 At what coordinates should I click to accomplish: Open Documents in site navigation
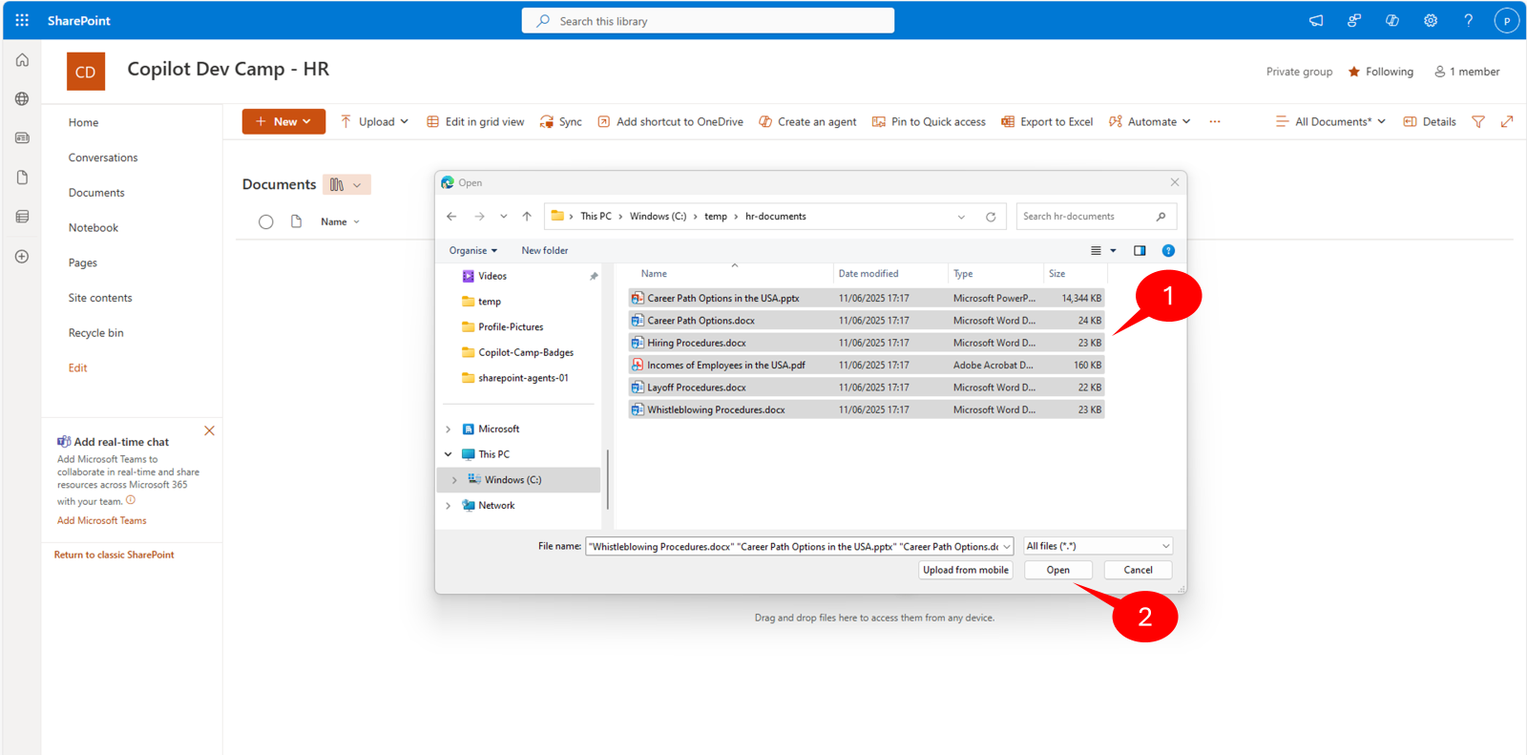[x=96, y=193]
